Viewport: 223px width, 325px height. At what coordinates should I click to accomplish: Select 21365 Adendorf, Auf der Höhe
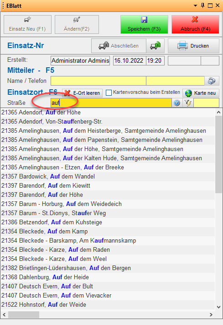point(108,112)
